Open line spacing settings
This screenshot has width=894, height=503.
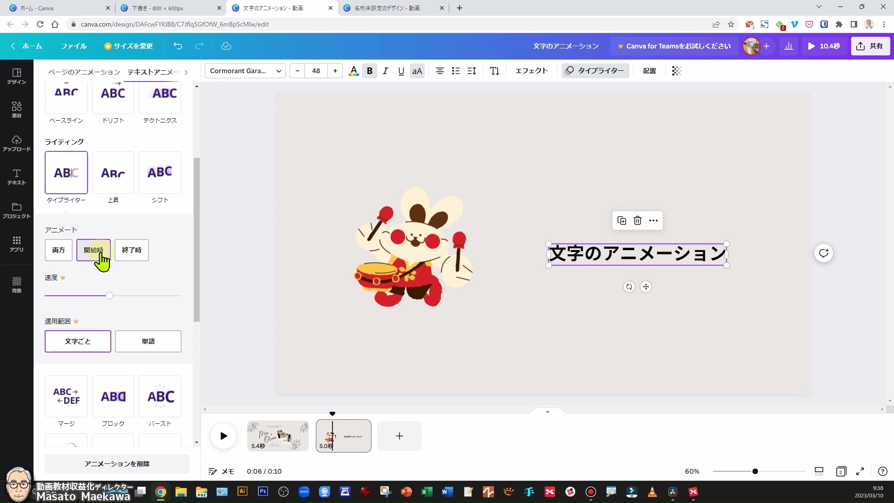click(x=472, y=71)
